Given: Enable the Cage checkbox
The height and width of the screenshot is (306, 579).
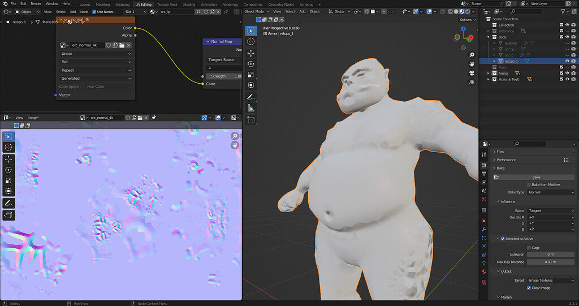Looking at the screenshot, I should click(x=529, y=248).
